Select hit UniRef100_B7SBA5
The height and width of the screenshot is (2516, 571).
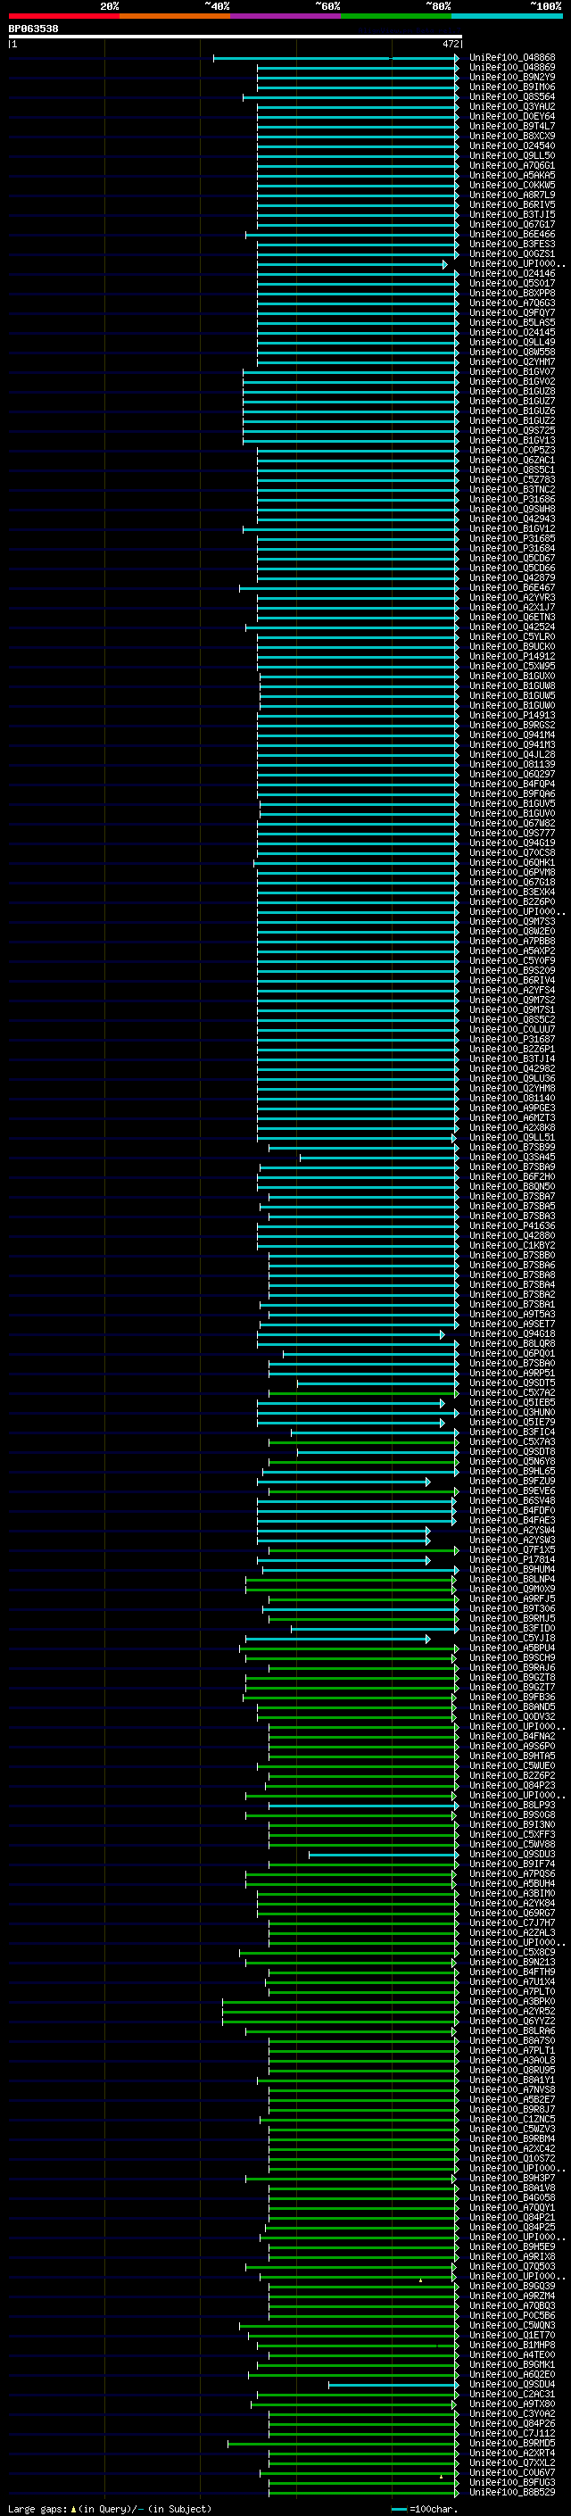511,1205
